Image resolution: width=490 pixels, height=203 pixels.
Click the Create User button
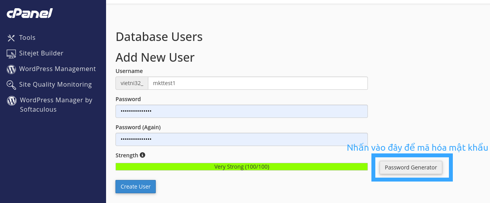pos(135,187)
